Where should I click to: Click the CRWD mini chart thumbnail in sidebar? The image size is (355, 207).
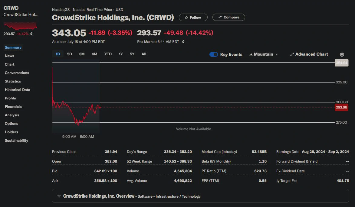tap(20, 25)
